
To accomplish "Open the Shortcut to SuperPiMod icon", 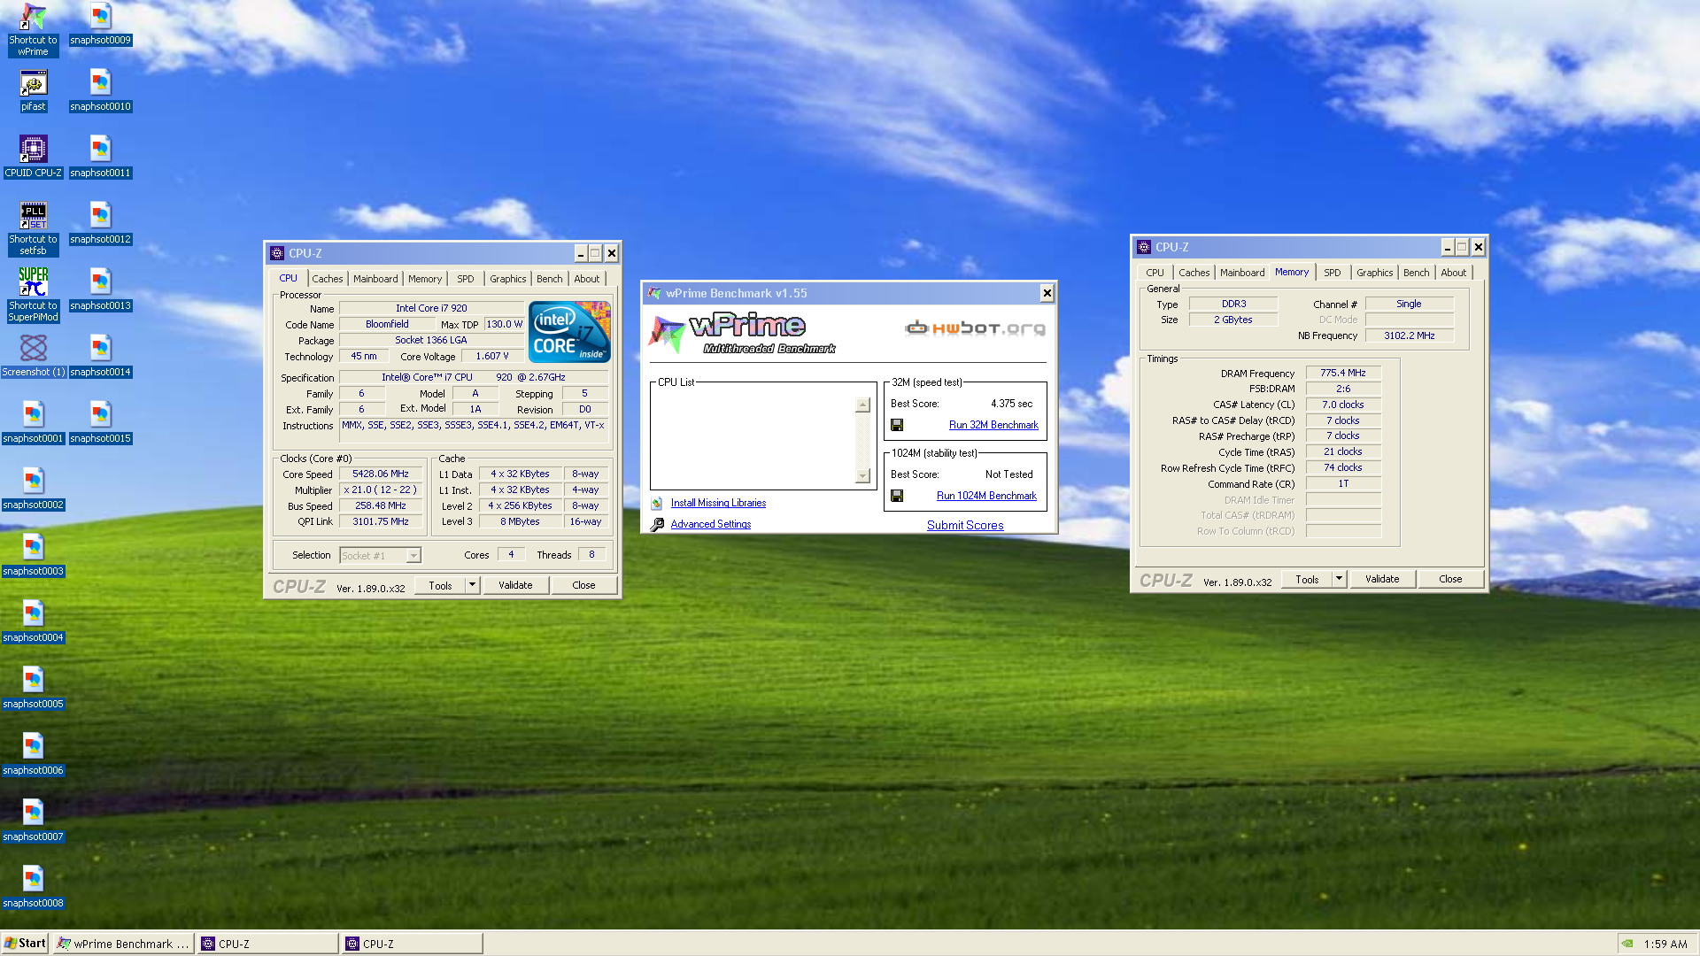I will 33,295.
